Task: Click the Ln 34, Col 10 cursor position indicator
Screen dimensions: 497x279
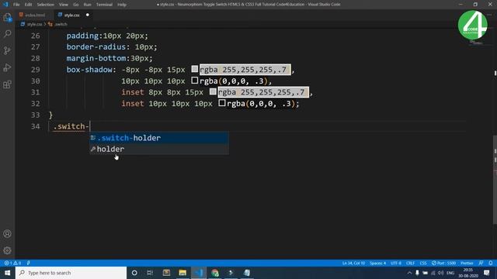Action: pos(353,263)
